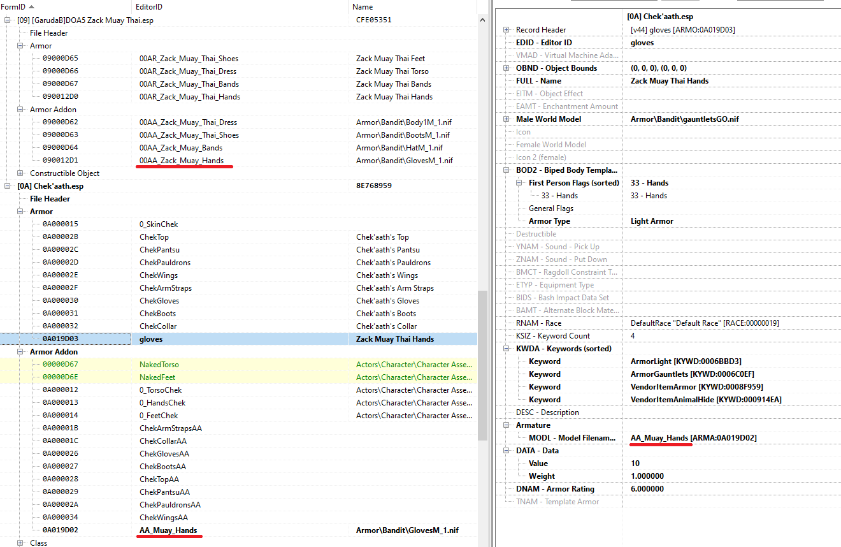The width and height of the screenshot is (841, 547).
Task: Collapse Armor Addon group under Chek'aath.esp
Action: pos(20,352)
